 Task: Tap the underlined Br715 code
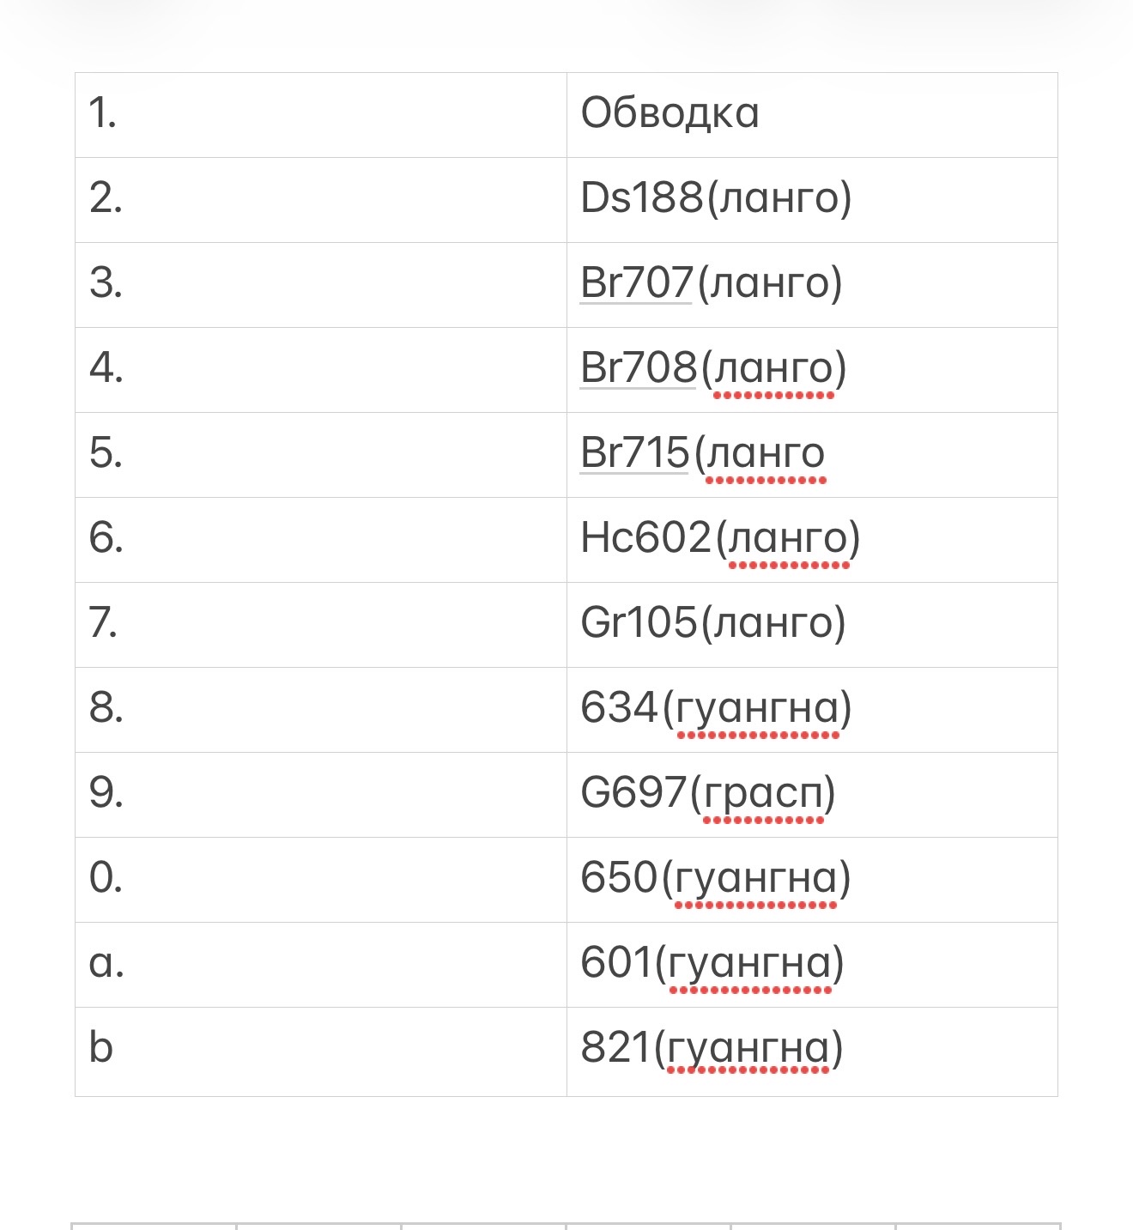[635, 453]
